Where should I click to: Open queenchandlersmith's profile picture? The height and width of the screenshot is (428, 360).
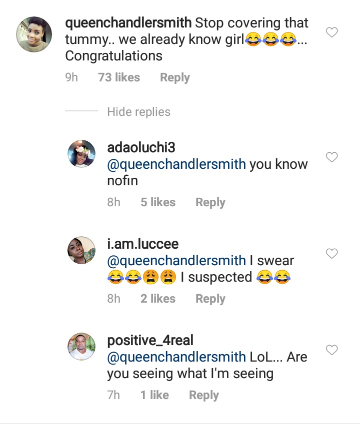(34, 34)
